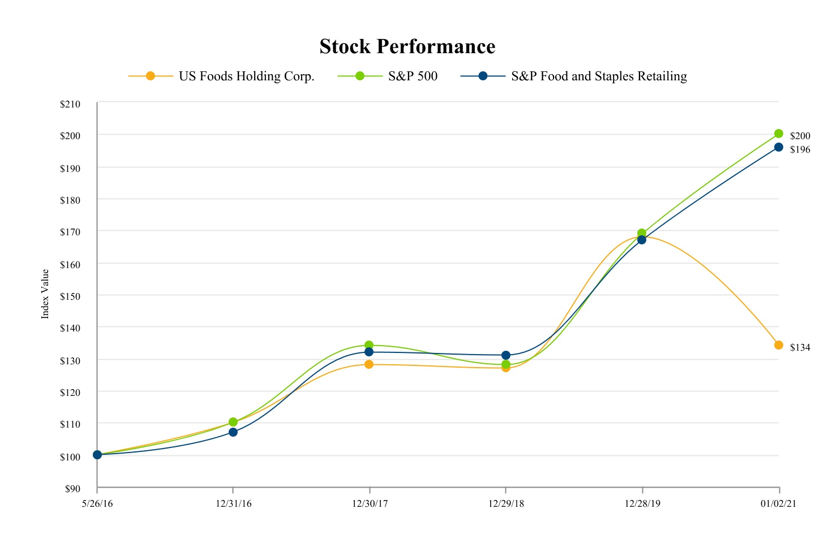Click the Stock Performance chart title
Image resolution: width=815 pixels, height=543 pixels.
coord(407,46)
